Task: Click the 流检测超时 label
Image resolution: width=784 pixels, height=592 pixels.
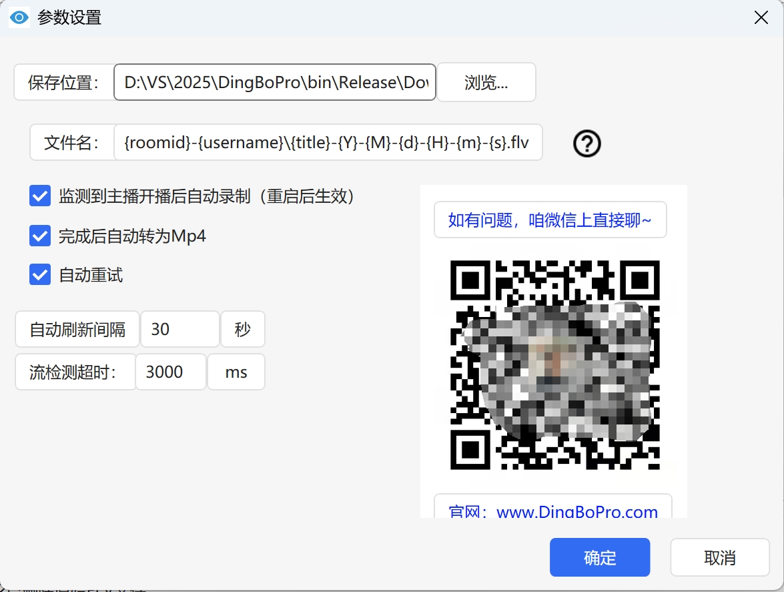Action: pyautogui.click(x=75, y=372)
